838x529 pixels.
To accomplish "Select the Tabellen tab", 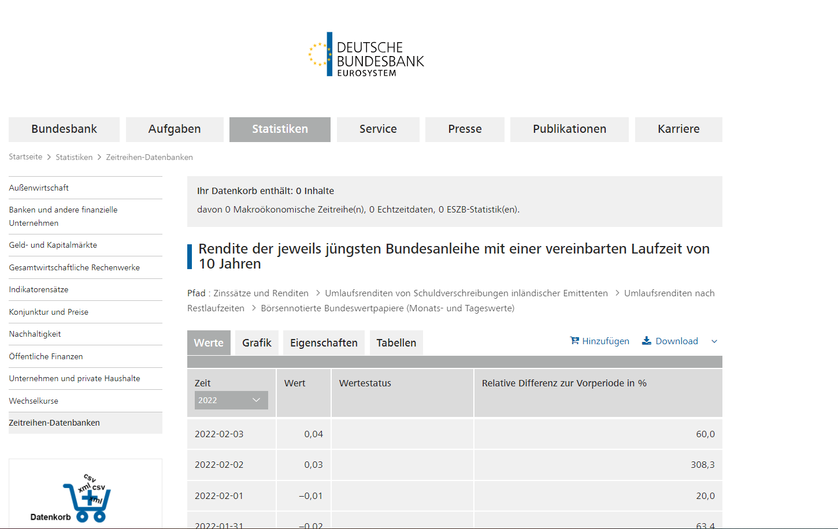I will click(x=396, y=343).
